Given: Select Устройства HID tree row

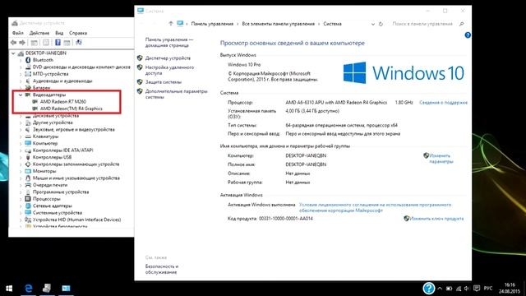Looking at the screenshot, I should 76,220.
